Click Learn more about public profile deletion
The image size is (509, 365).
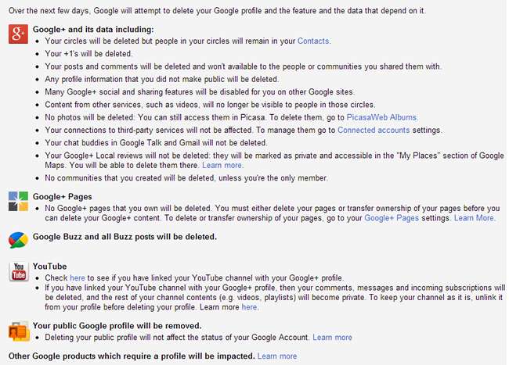click(x=332, y=338)
